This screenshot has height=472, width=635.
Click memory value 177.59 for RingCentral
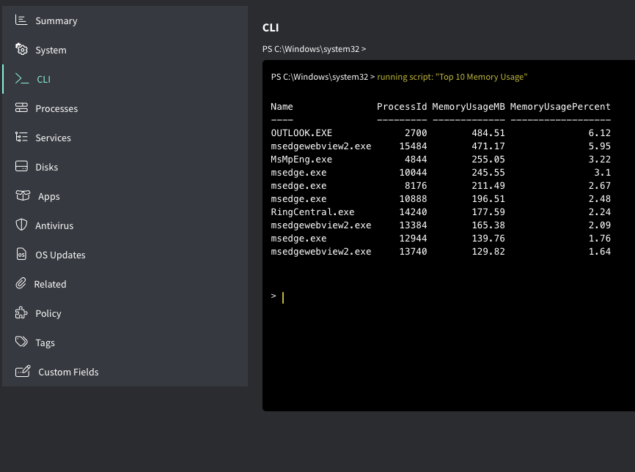488,212
